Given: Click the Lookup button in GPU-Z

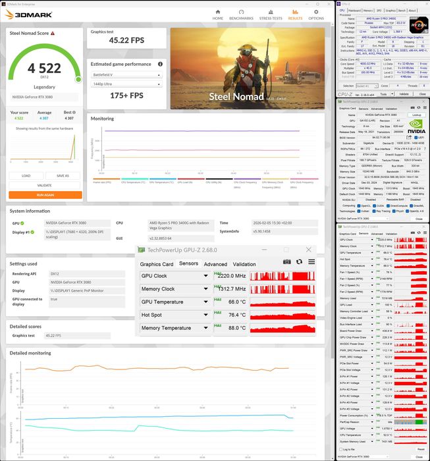Looking at the screenshot, I should pyautogui.click(x=416, y=115).
